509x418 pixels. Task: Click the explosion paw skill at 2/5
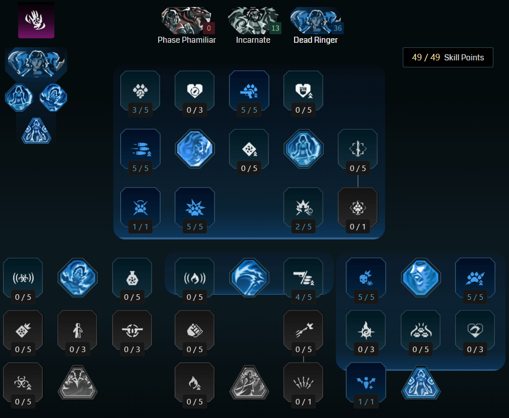pos(303,210)
